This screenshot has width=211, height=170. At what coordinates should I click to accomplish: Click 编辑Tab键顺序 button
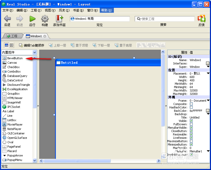[32, 45]
